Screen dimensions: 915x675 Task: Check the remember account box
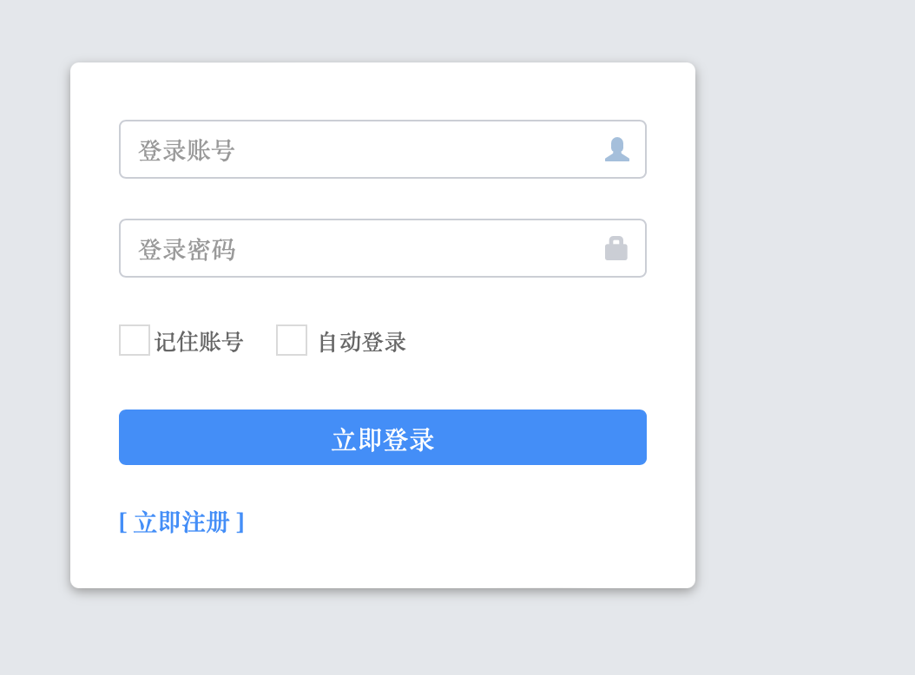[x=135, y=340]
